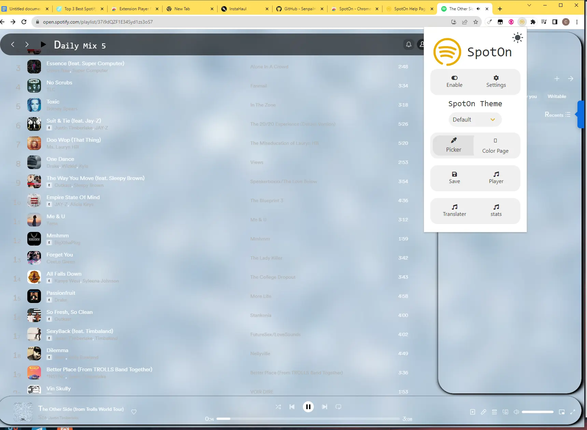Pause the current song
Viewport: 587px width, 430px height.
308,407
